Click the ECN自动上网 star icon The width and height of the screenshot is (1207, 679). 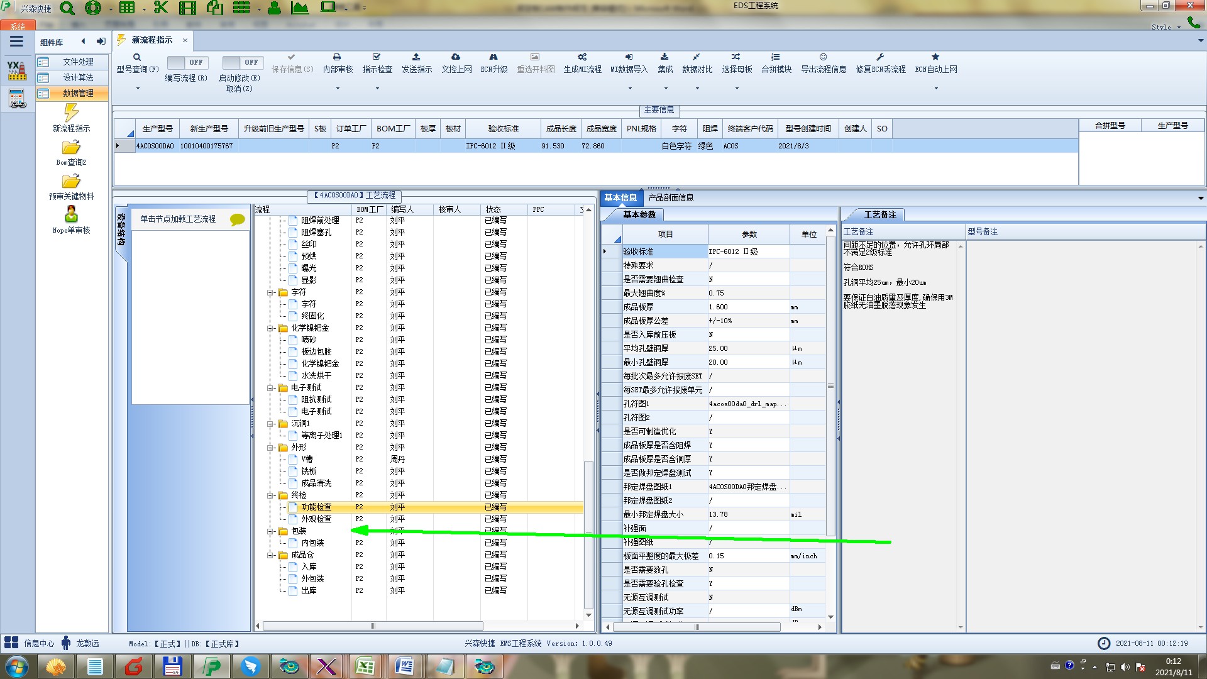point(935,57)
